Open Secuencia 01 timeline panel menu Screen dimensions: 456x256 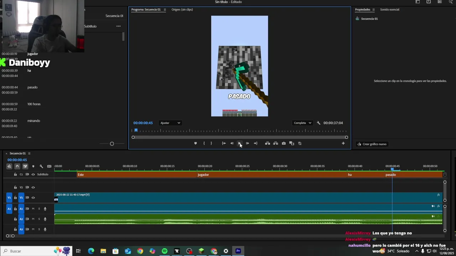[x=29, y=154]
